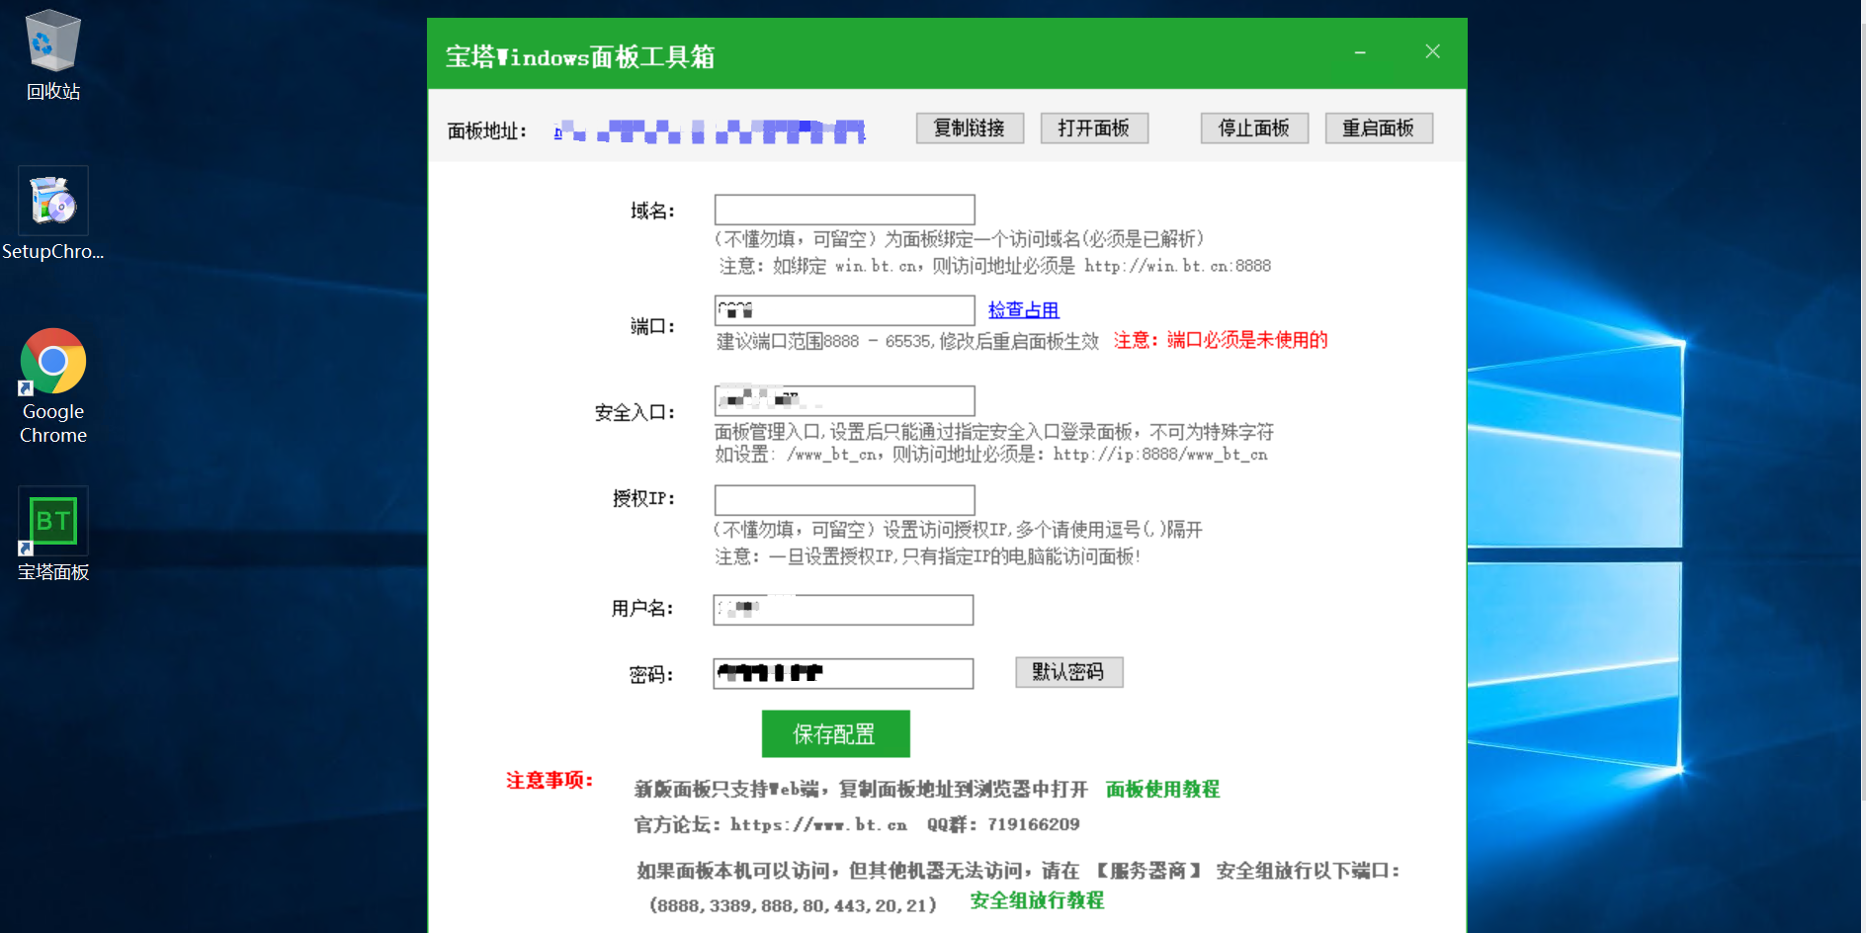
Task: Check port usage via 检查占用 link
Action: [1024, 310]
